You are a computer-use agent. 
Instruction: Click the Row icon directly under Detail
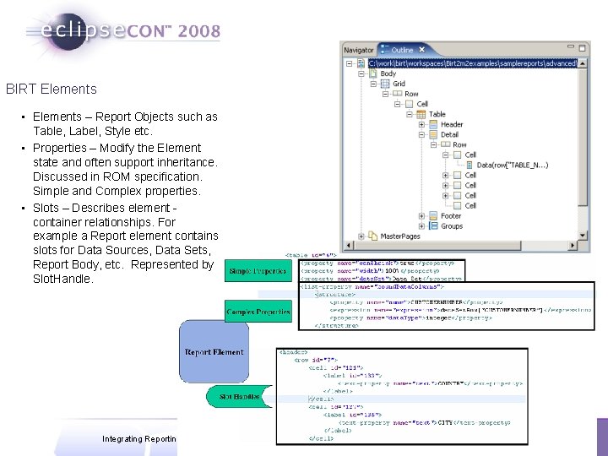446,144
